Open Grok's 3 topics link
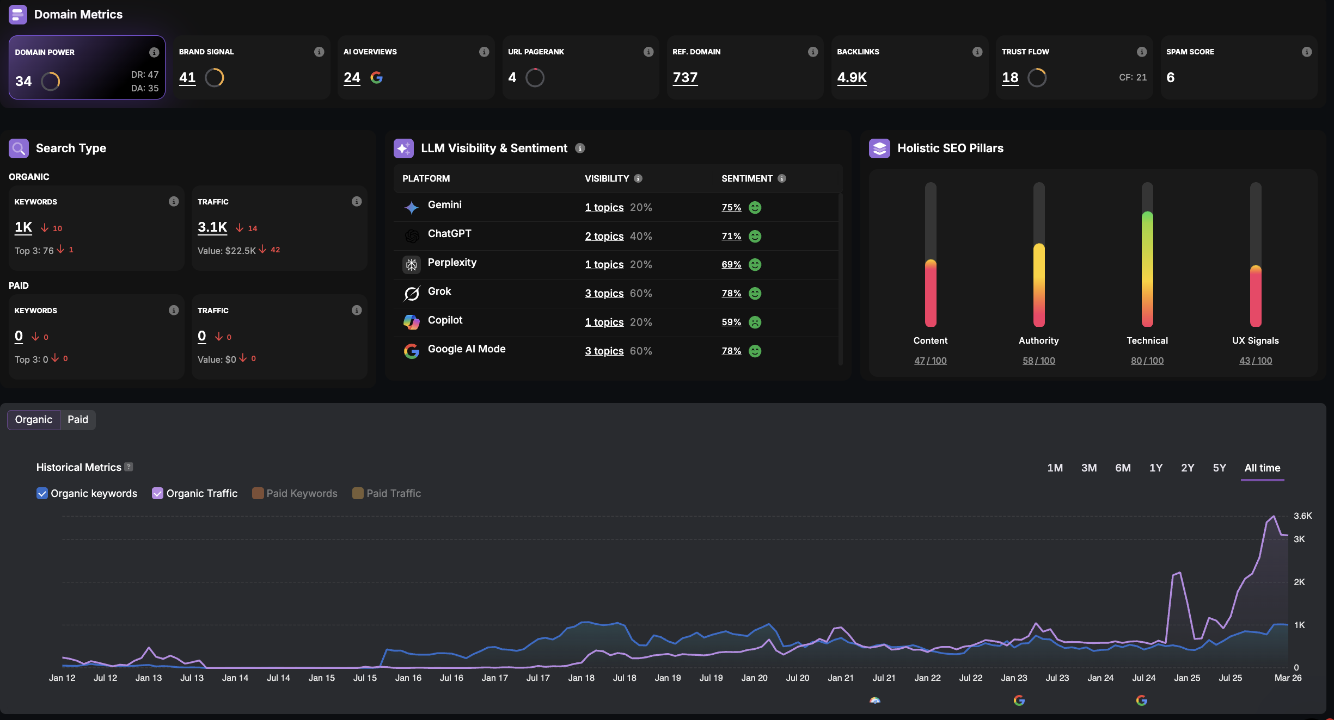Viewport: 1334px width, 720px height. tap(604, 293)
